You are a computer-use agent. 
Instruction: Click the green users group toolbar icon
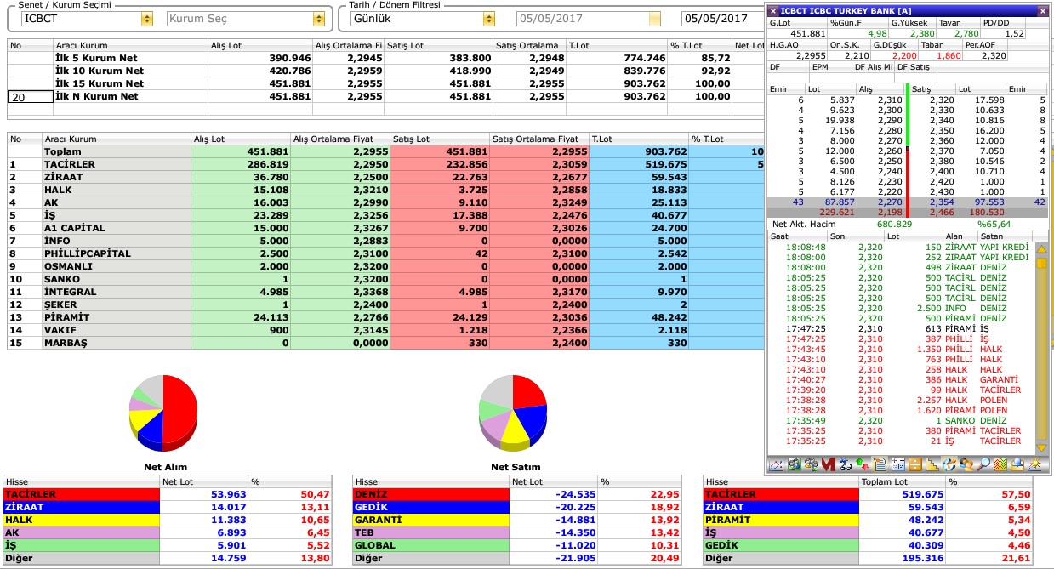(794, 465)
